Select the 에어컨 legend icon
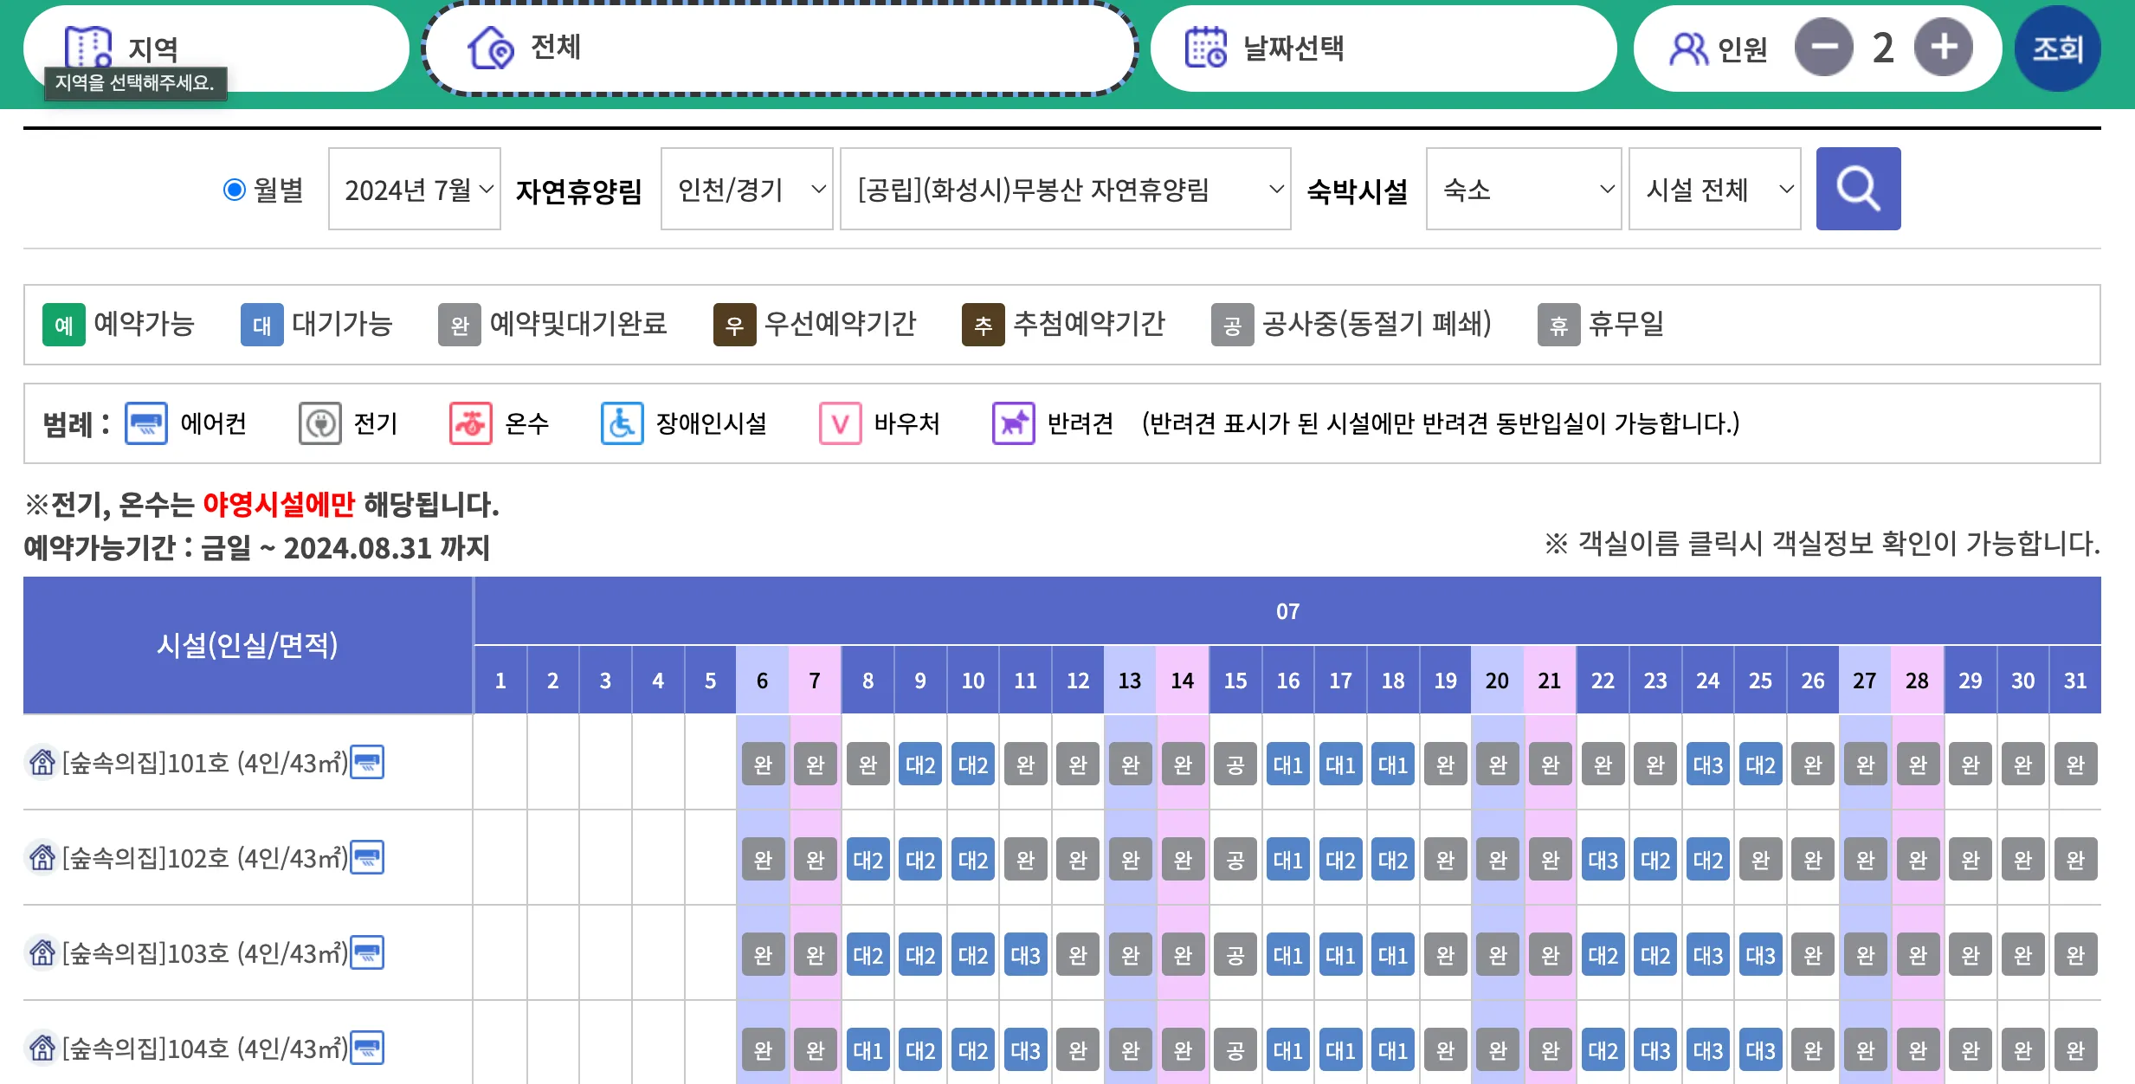 (145, 423)
